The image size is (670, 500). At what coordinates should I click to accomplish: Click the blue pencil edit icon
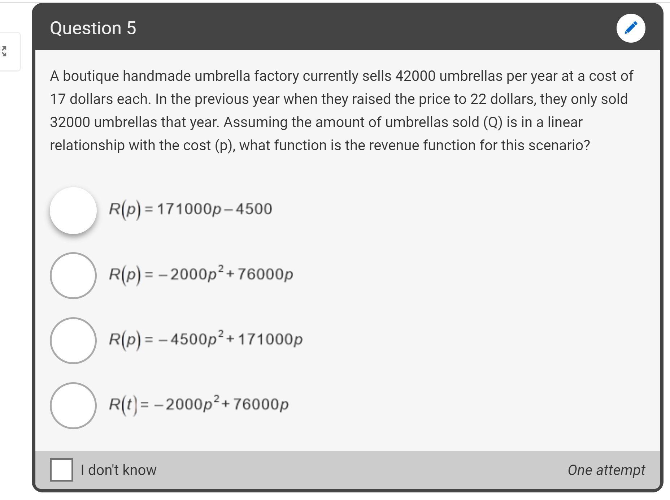pos(631,28)
